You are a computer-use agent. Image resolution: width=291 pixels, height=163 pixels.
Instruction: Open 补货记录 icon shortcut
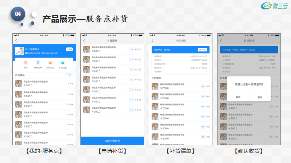[63, 63]
